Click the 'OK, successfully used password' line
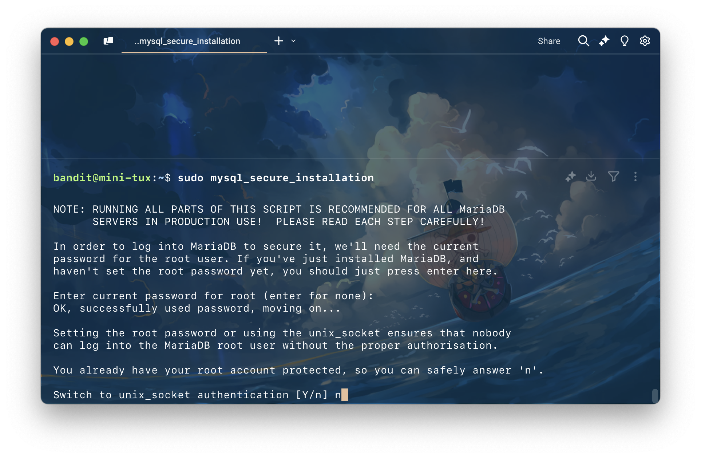 click(197, 308)
